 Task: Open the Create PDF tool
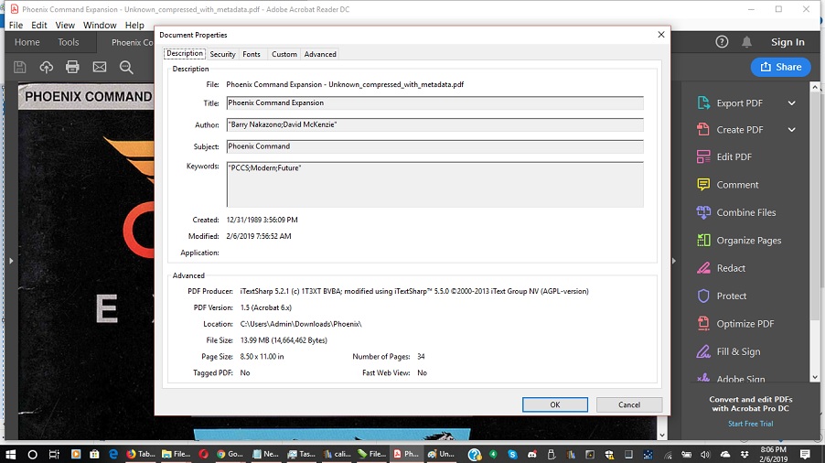739,129
